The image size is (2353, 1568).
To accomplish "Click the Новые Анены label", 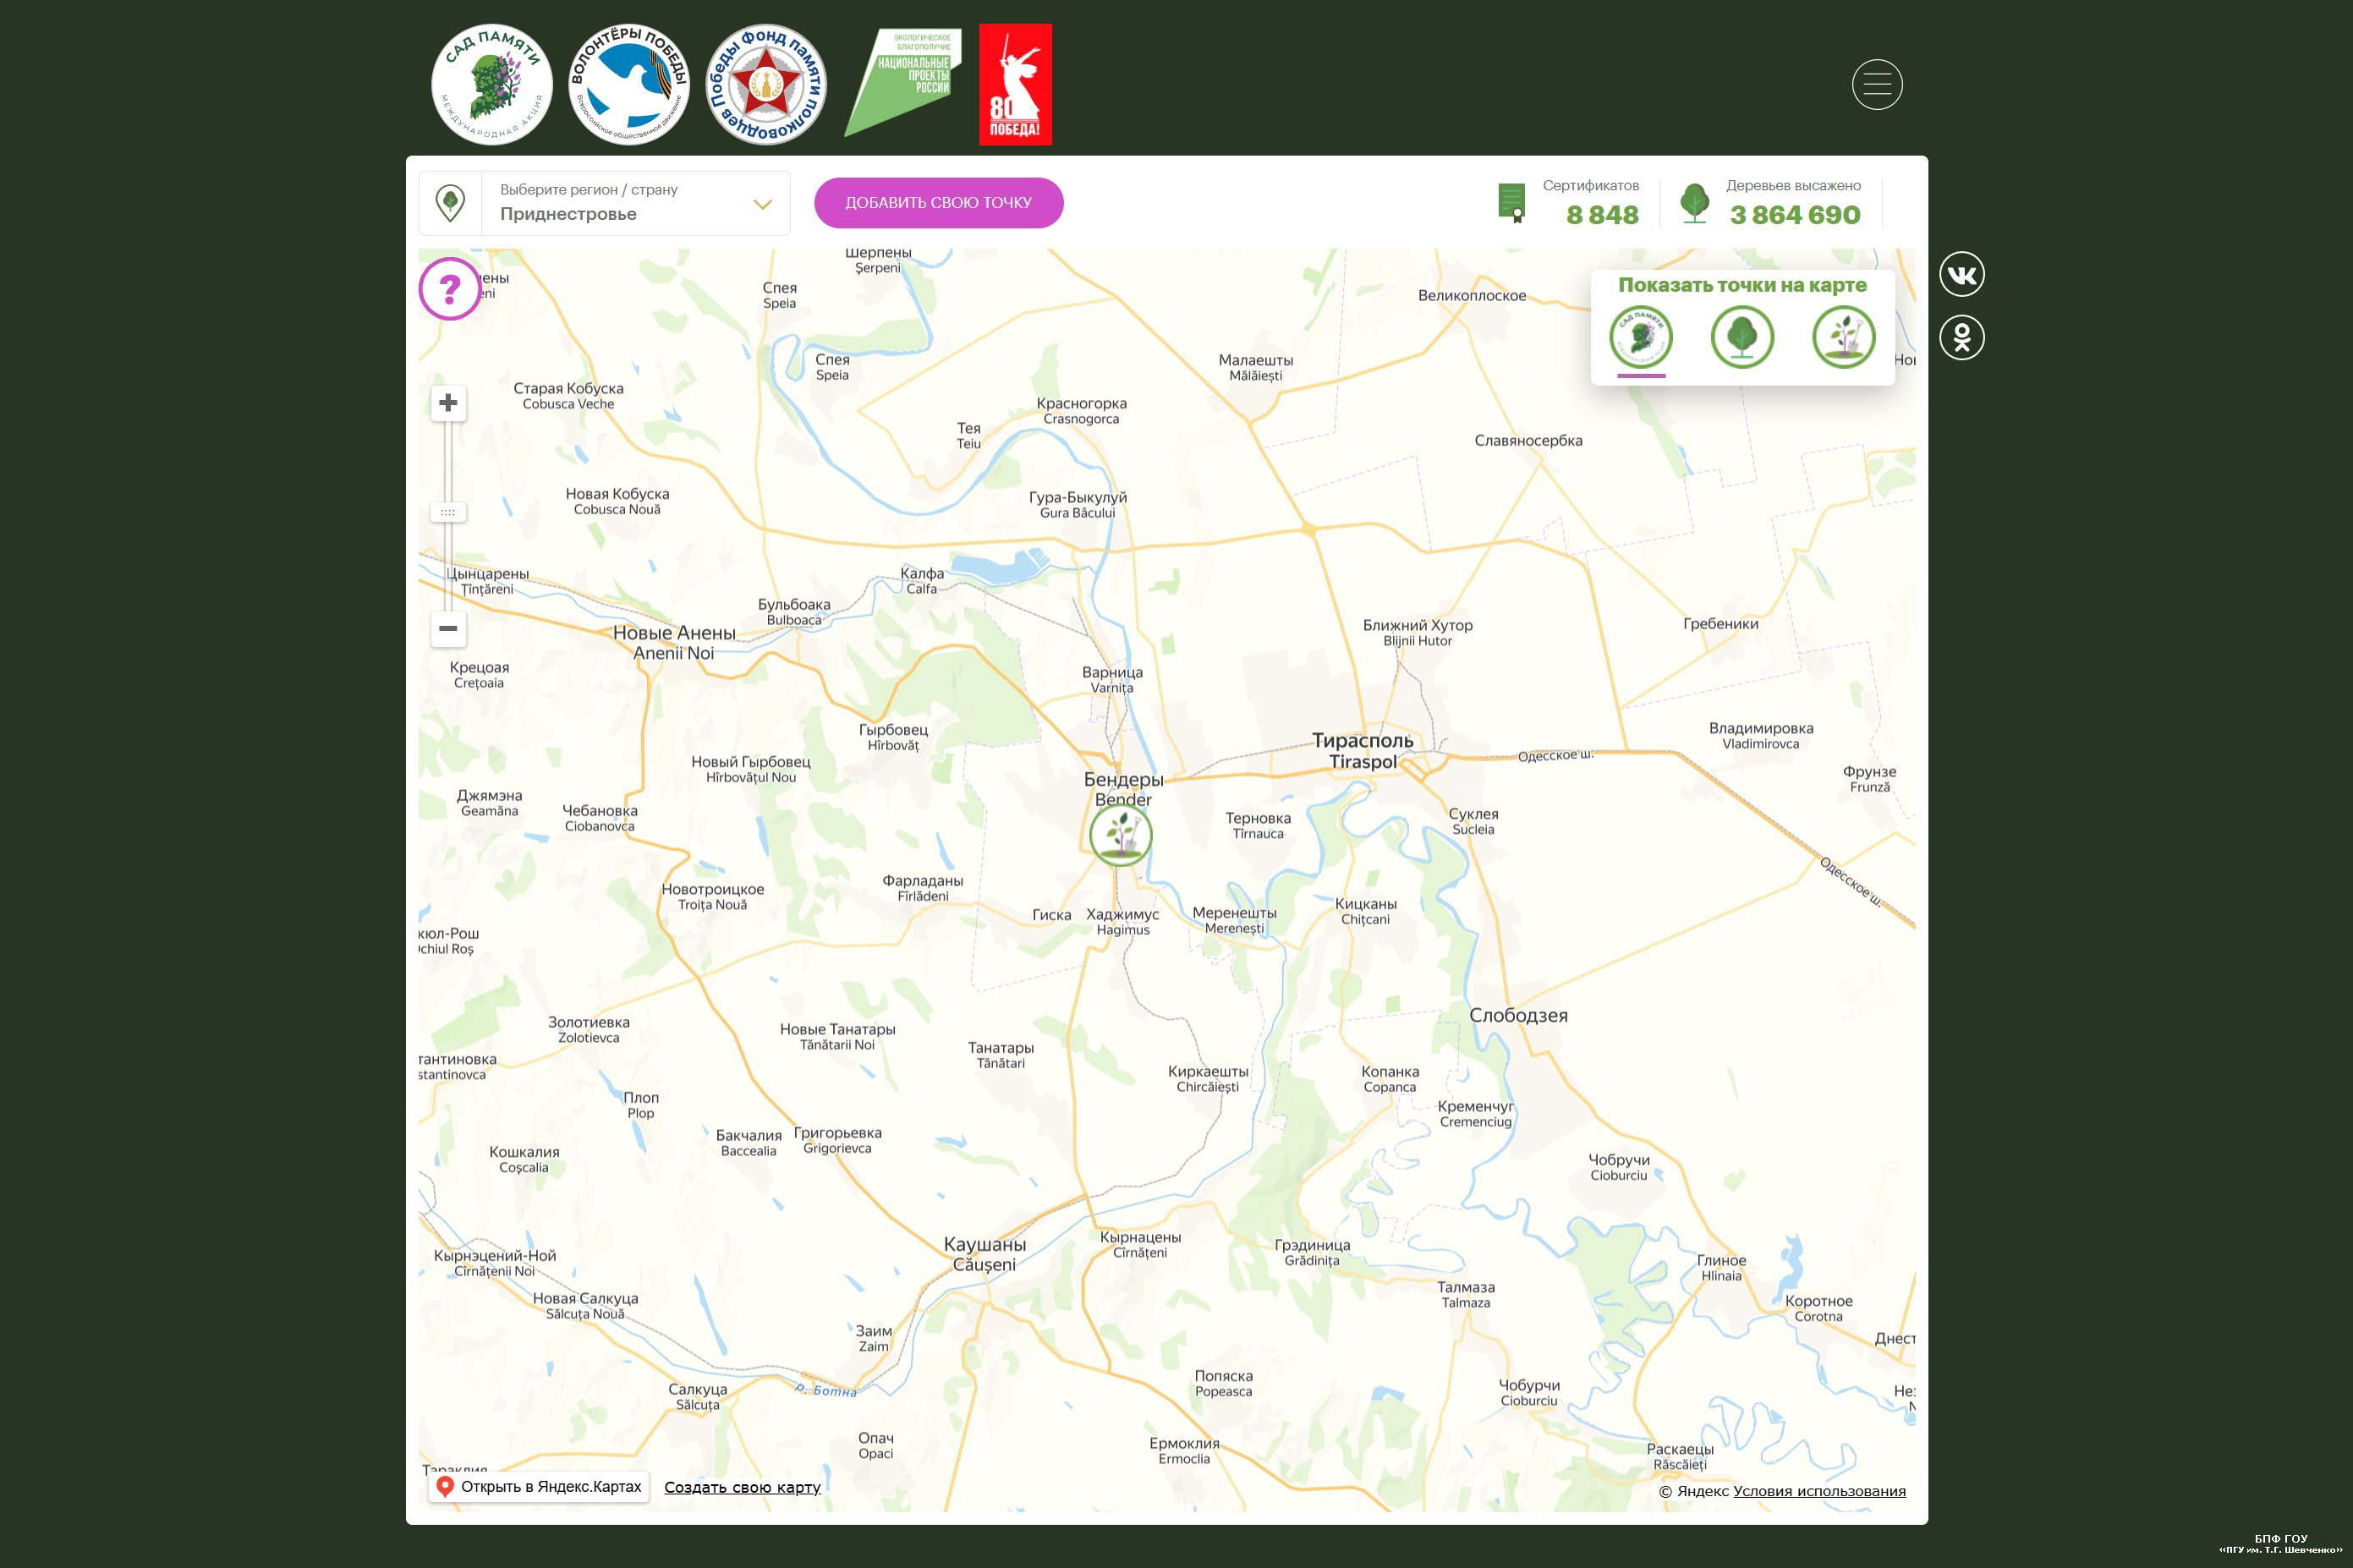I will [674, 643].
